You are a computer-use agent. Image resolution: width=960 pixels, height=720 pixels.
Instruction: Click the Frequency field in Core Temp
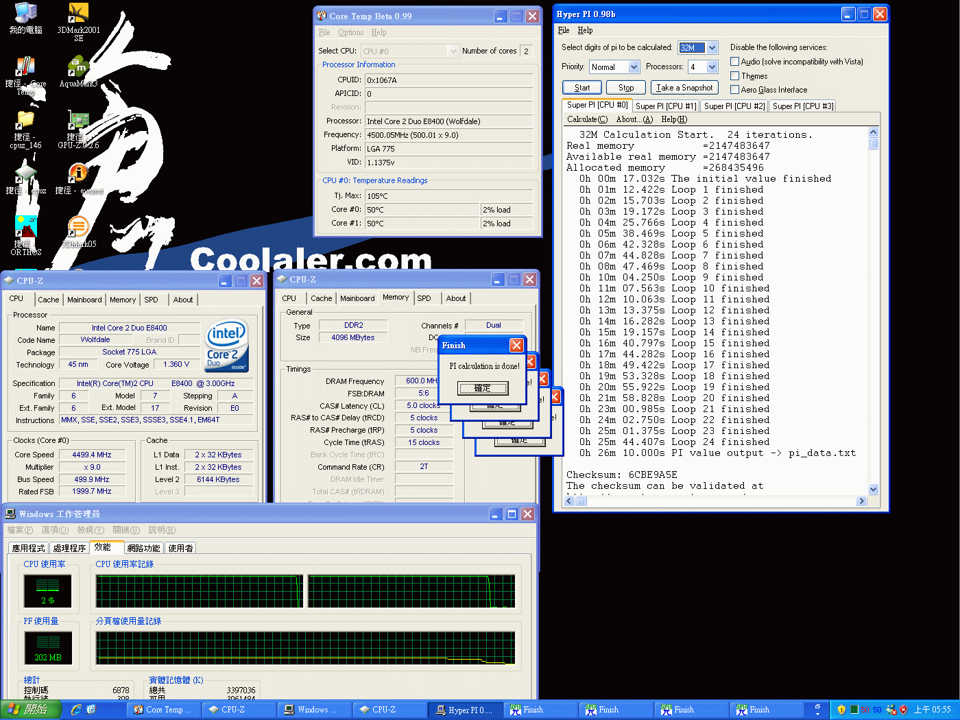[448, 135]
